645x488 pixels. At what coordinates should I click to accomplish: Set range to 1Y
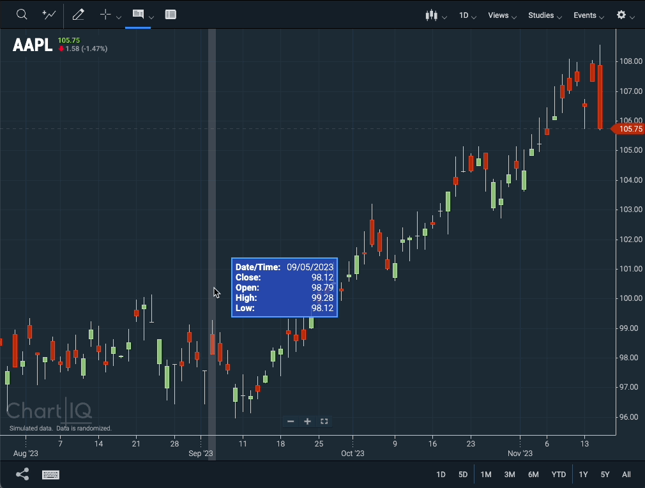coord(583,475)
